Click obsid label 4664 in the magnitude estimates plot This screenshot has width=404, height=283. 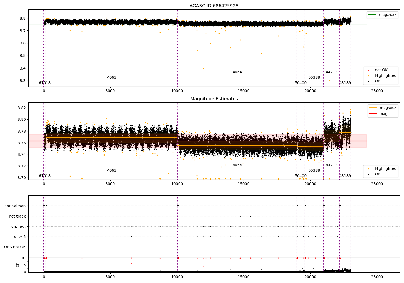coord(237,165)
